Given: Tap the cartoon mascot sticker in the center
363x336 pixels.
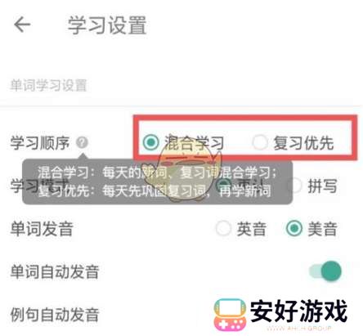Looking at the screenshot, I should pos(182,170).
